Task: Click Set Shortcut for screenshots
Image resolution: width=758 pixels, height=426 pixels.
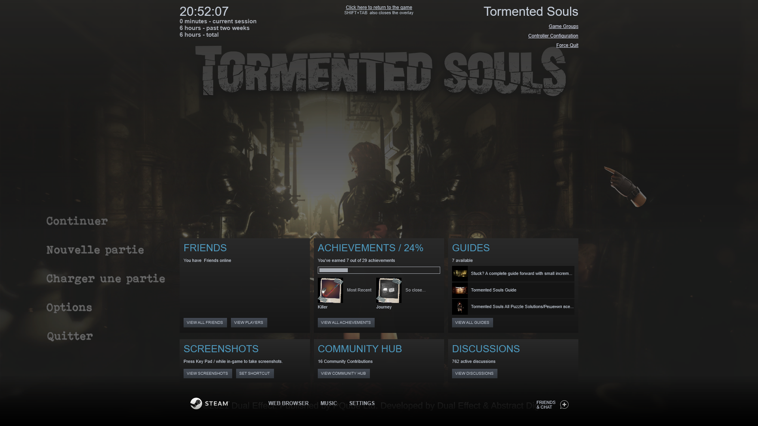Action: [x=255, y=374]
